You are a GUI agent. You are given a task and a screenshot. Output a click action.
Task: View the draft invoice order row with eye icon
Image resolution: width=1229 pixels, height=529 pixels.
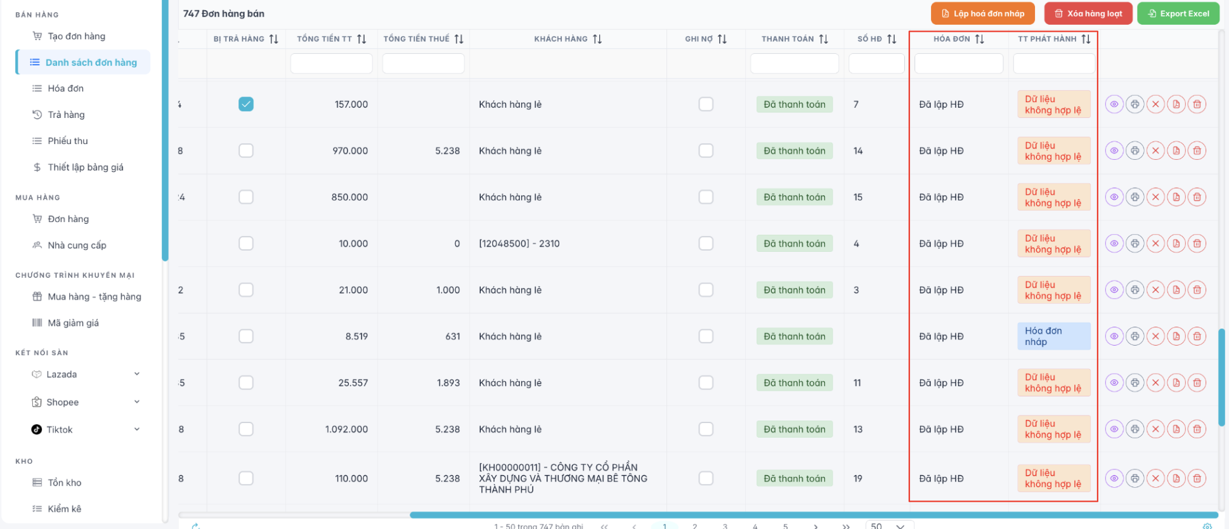tap(1114, 336)
